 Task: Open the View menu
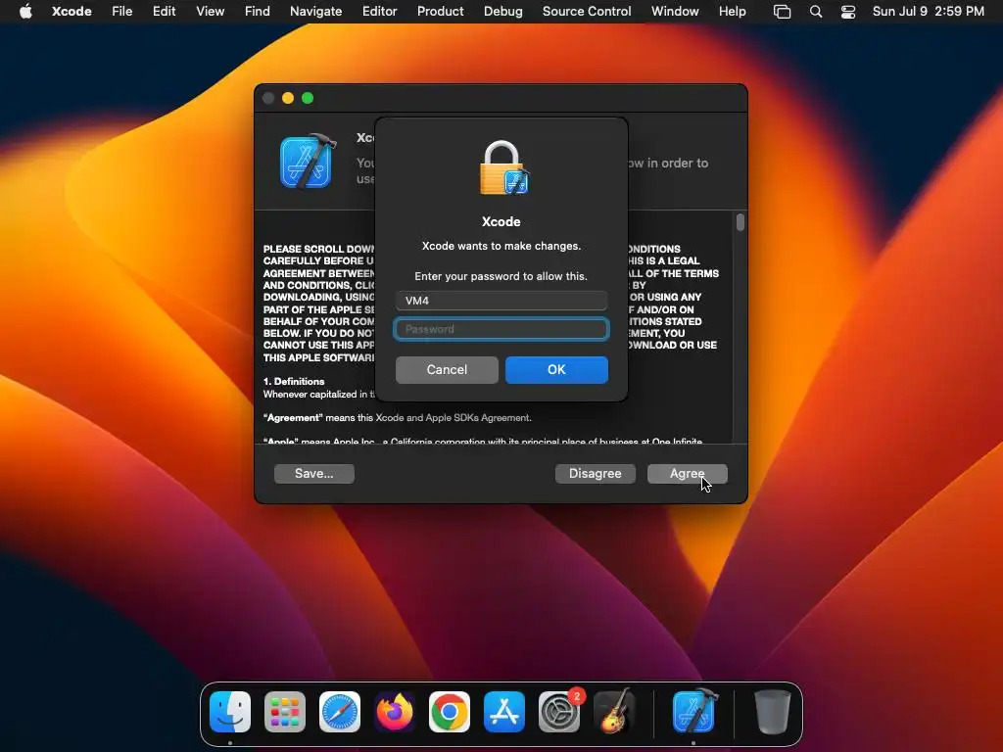210,12
